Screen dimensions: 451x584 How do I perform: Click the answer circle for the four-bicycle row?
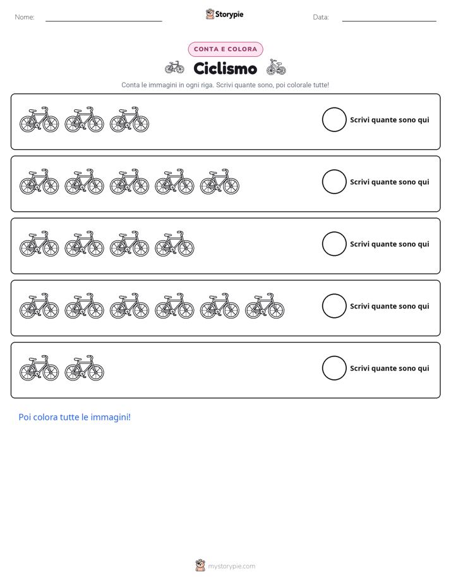334,244
